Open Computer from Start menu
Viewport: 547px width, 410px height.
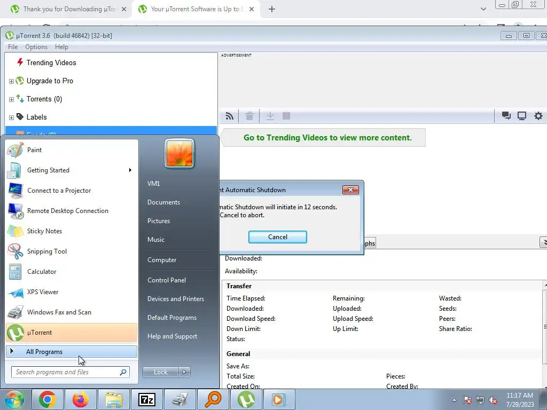162,260
